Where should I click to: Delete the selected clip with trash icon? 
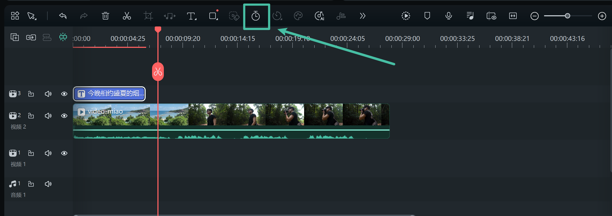coord(105,16)
